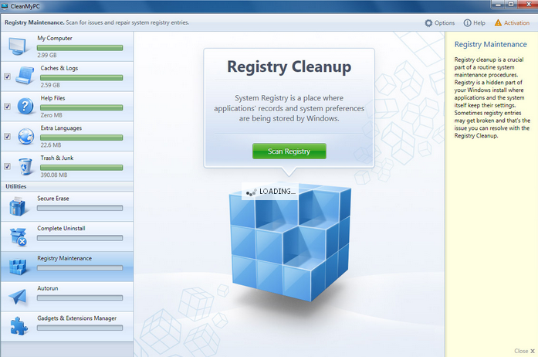Select the Caches & Logs drive icon
Viewport: 538px width, 357px height.
(x=25, y=76)
